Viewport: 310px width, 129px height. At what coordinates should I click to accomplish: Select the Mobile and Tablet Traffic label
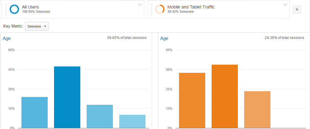[x=191, y=7]
